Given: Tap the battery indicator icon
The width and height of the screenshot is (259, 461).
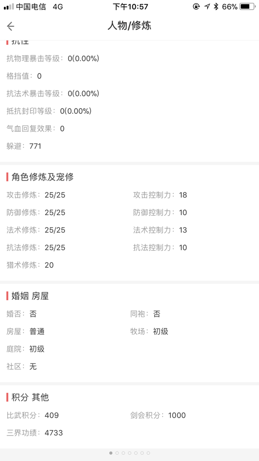Looking at the screenshot, I should click(247, 6).
